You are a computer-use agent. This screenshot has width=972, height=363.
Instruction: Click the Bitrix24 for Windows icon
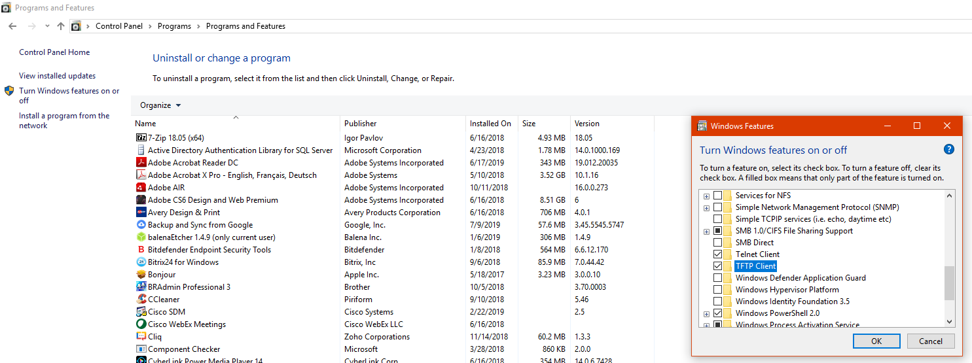[x=141, y=262]
